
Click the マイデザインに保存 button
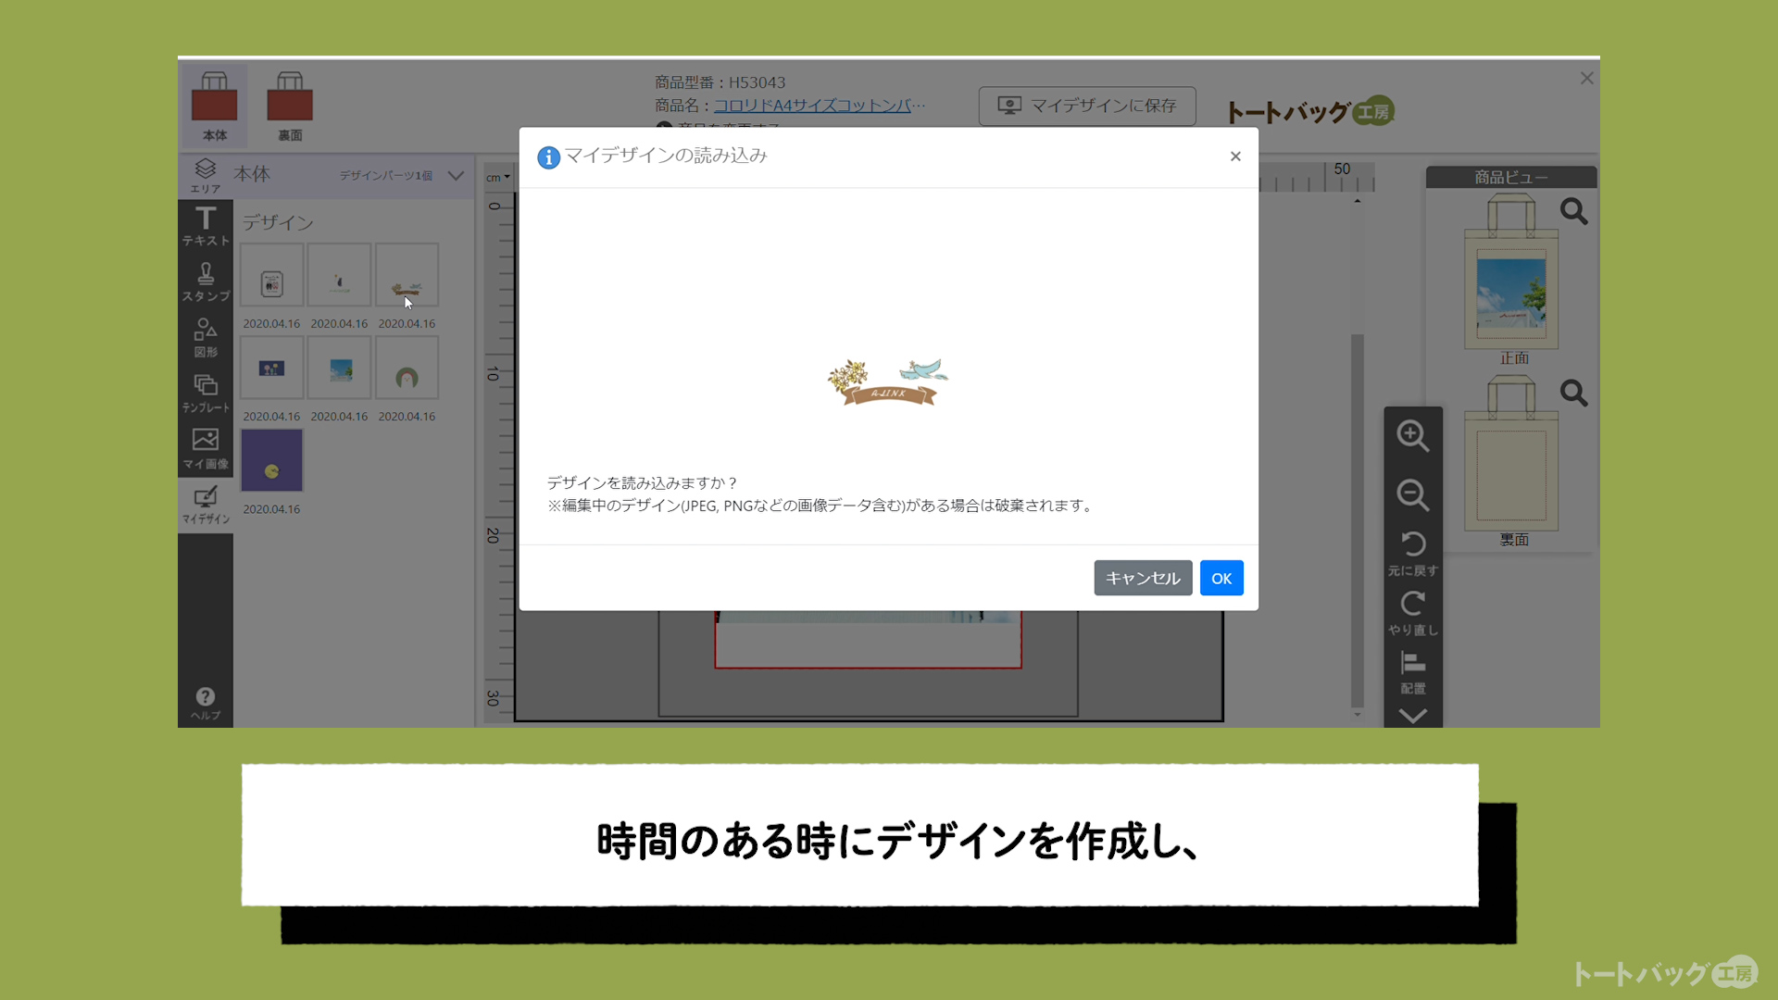(1087, 106)
